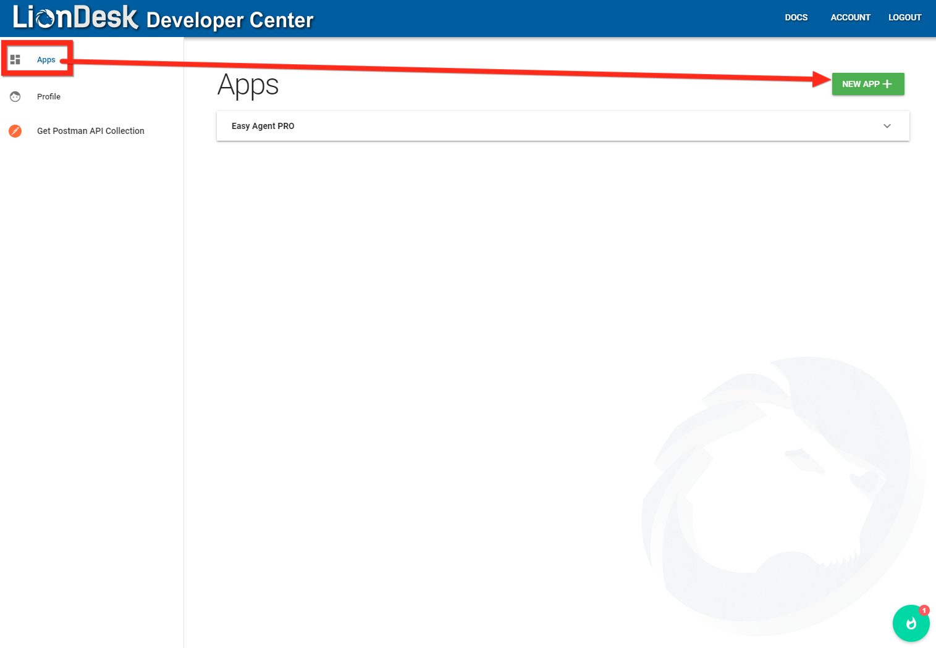Image resolution: width=936 pixels, height=648 pixels.
Task: Open the green chat widget bubble
Action: pyautogui.click(x=911, y=623)
